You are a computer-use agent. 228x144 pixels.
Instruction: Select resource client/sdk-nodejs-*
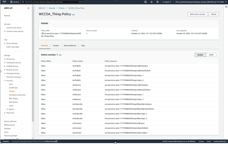click(126, 133)
